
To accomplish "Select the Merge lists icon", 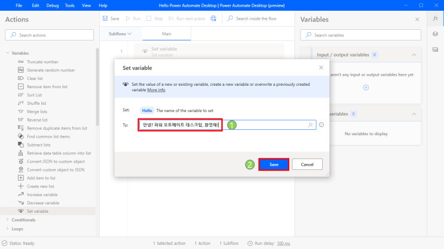I will coord(21,111).
